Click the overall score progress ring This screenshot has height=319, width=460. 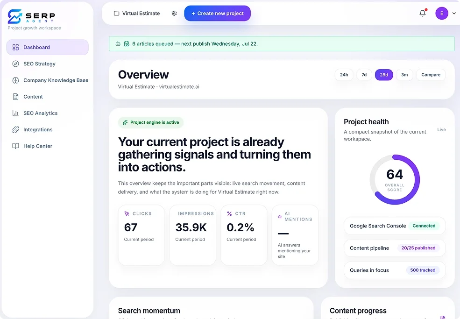point(395,179)
